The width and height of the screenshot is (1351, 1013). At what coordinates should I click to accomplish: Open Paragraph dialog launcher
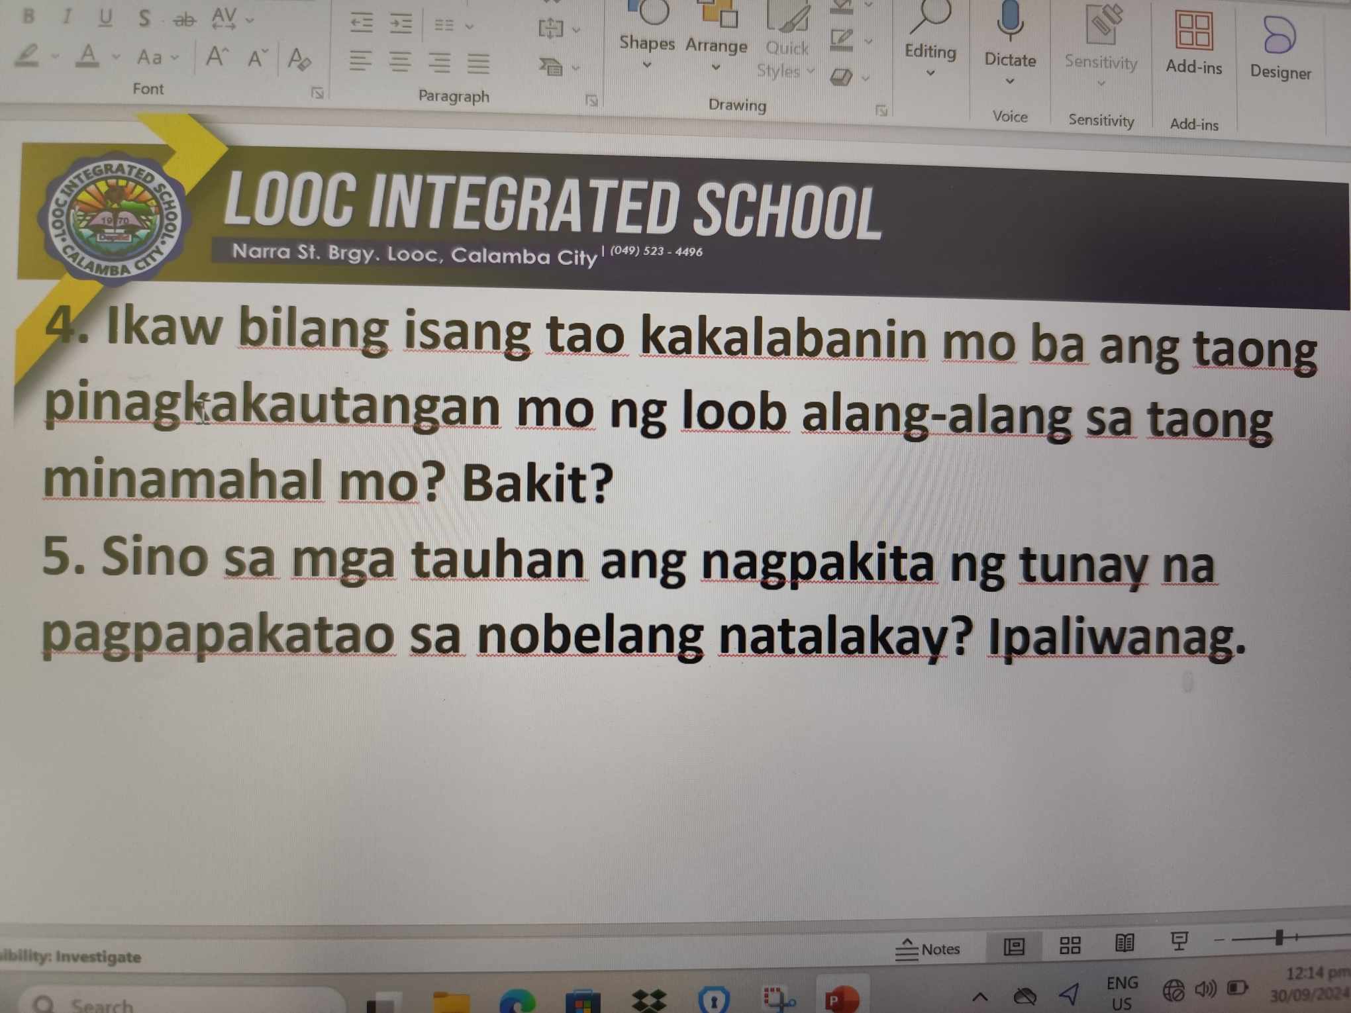(591, 101)
